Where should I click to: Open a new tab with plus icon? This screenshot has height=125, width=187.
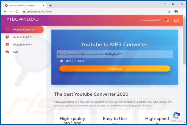tap(50, 5)
